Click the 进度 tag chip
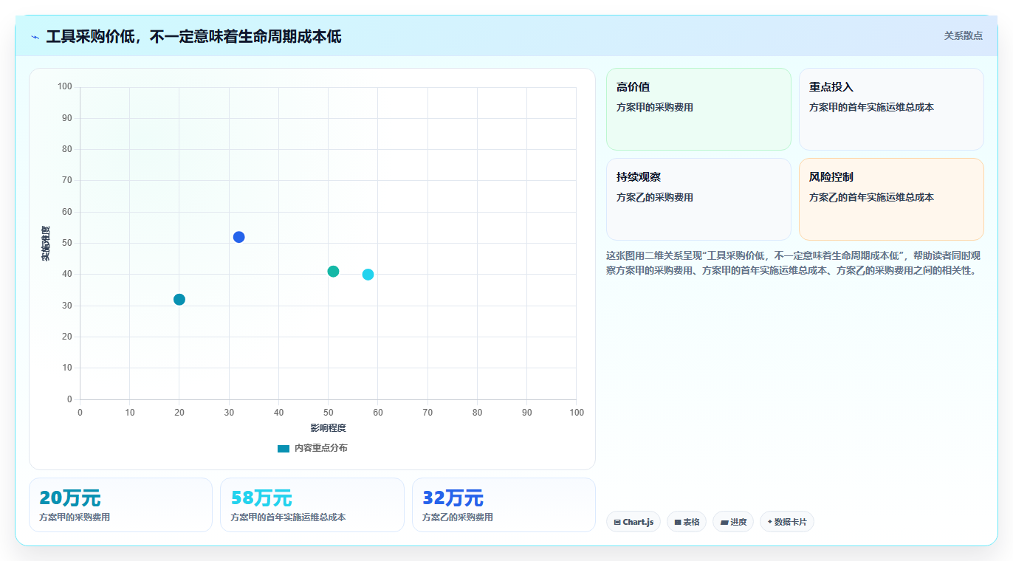This screenshot has height=561, width=1013. [x=733, y=522]
